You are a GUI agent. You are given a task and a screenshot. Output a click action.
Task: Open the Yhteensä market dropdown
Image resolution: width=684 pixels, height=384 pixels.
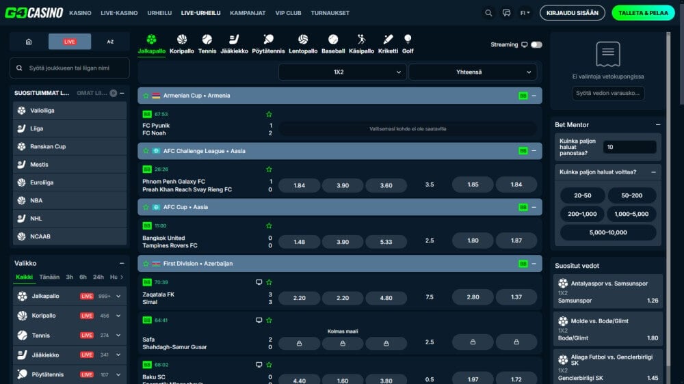click(x=473, y=72)
